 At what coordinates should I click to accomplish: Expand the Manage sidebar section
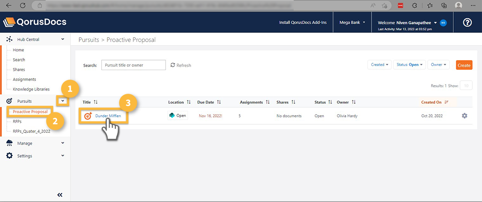[x=62, y=143]
